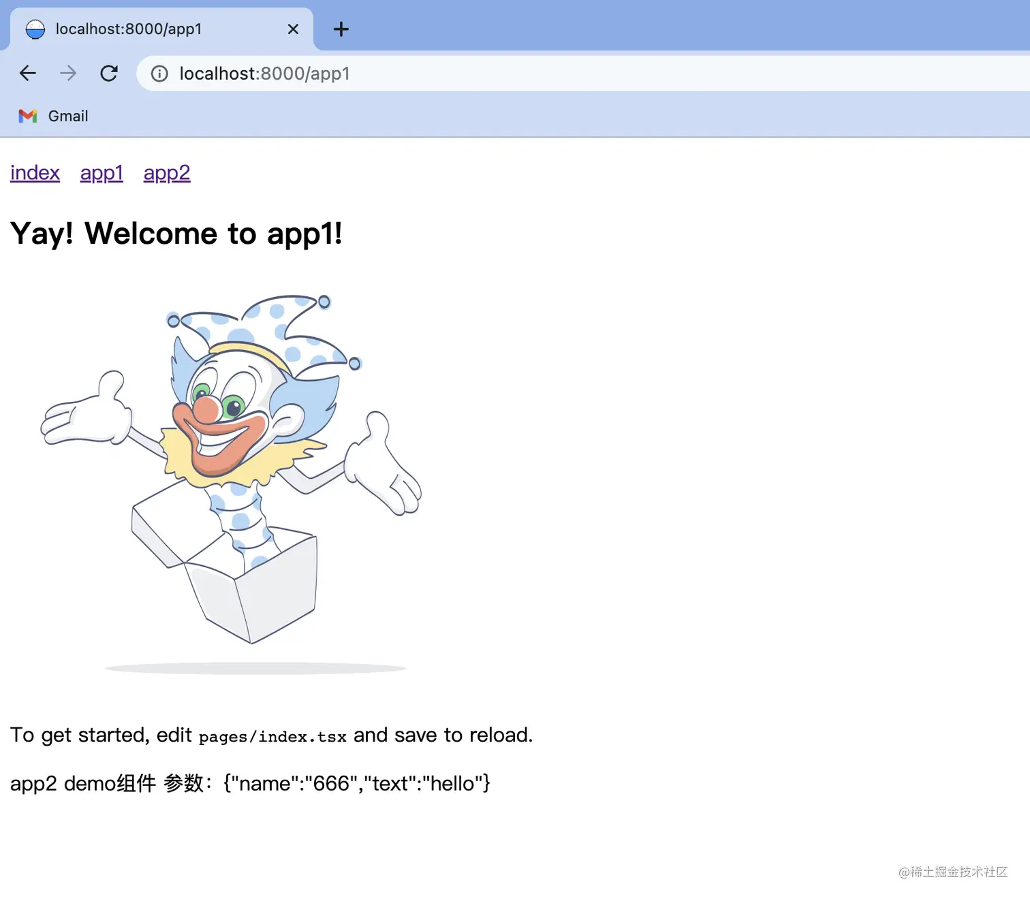Open the app1 link

[x=102, y=173]
